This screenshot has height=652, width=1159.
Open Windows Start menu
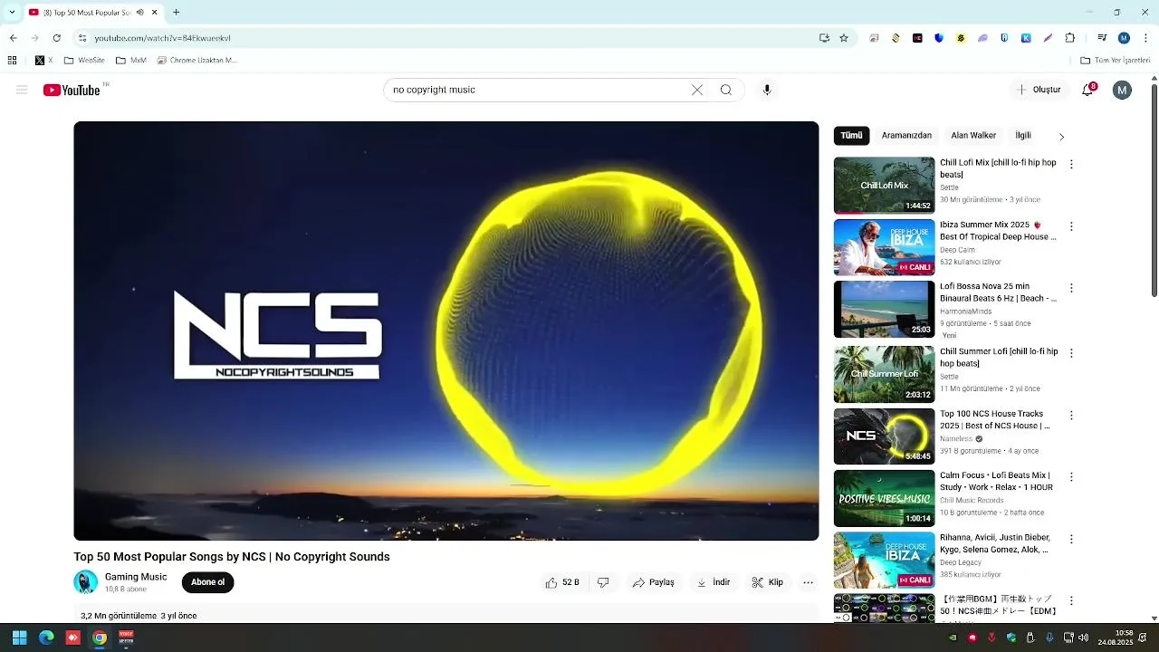pyautogui.click(x=19, y=638)
